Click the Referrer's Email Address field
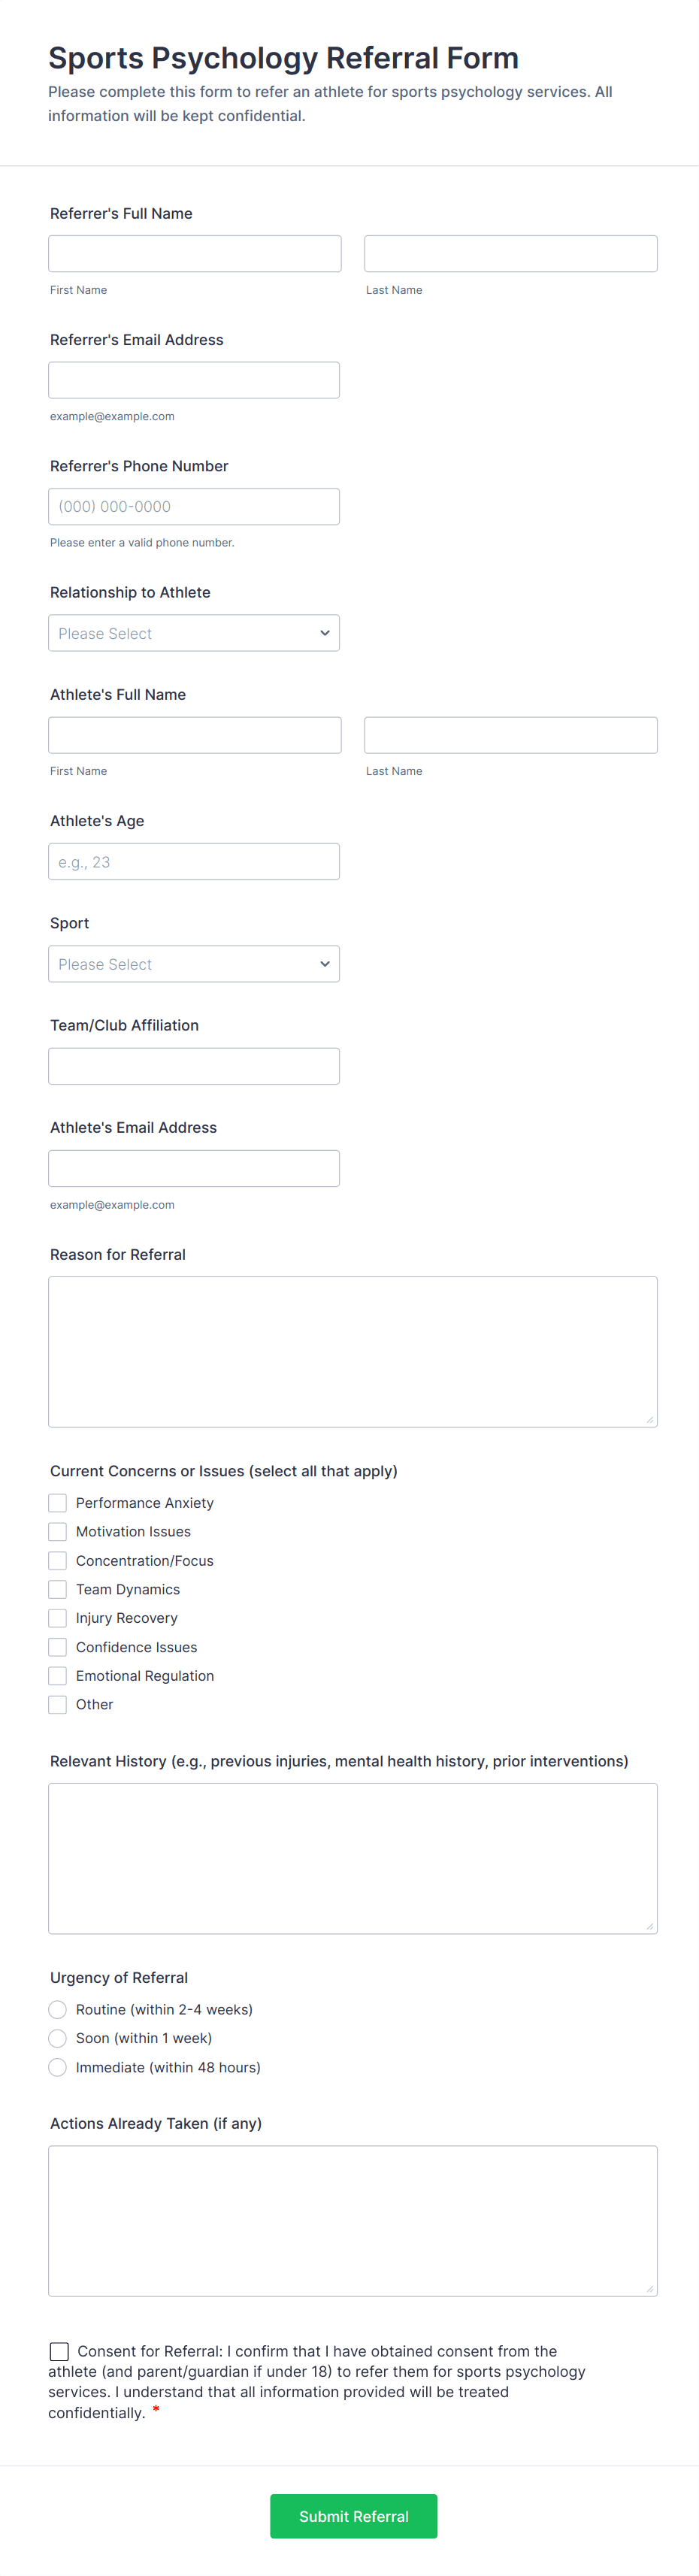 coord(194,380)
